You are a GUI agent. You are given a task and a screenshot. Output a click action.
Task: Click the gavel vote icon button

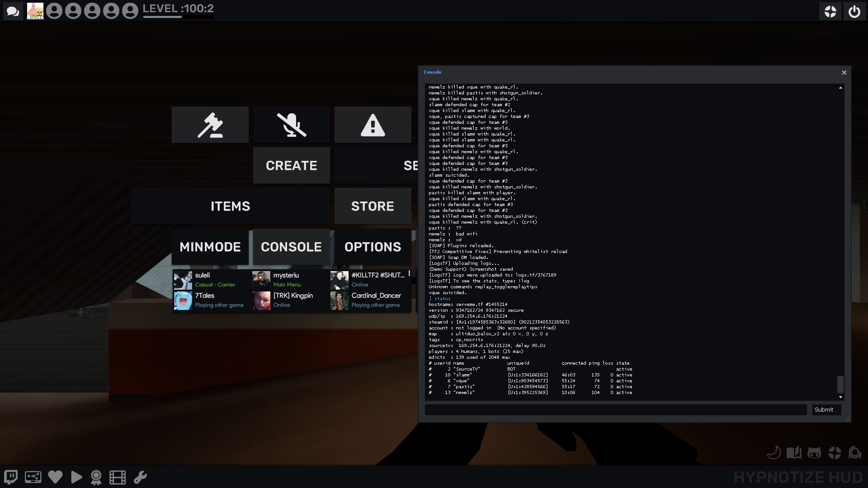pyautogui.click(x=210, y=125)
